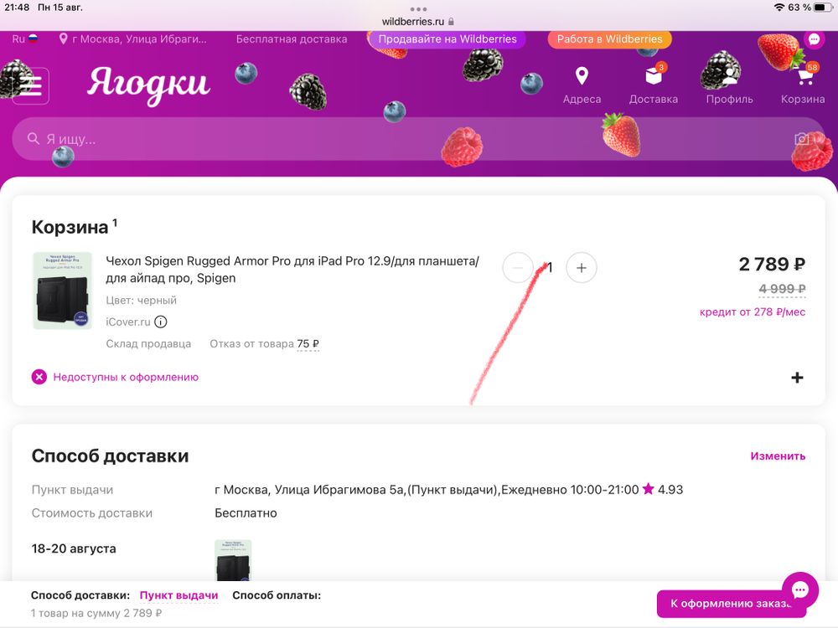
Task: Expand the unavailable items section with plus
Action: tap(797, 378)
